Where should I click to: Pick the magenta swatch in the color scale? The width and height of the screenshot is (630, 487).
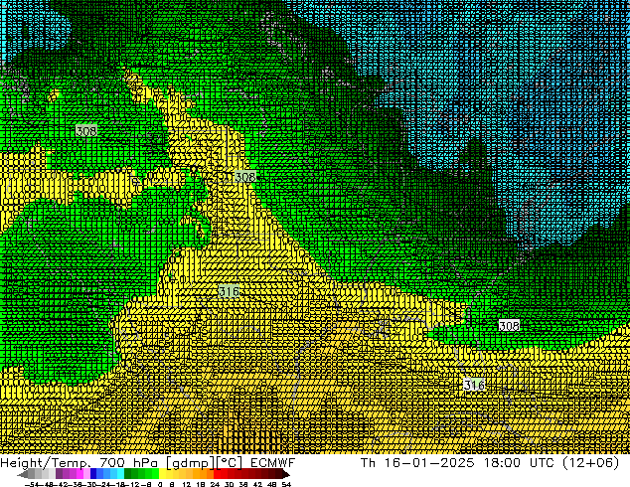coord(79,475)
